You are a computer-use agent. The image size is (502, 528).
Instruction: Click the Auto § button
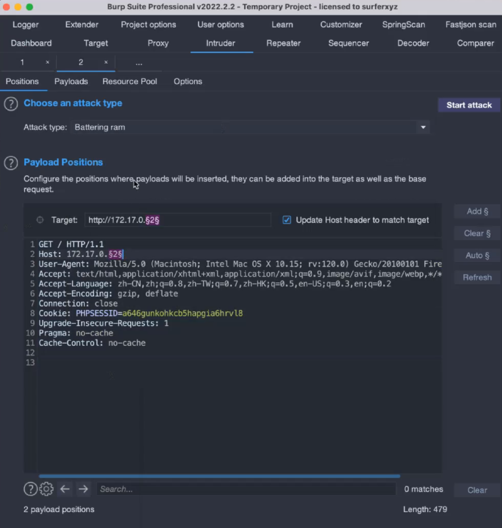click(477, 256)
